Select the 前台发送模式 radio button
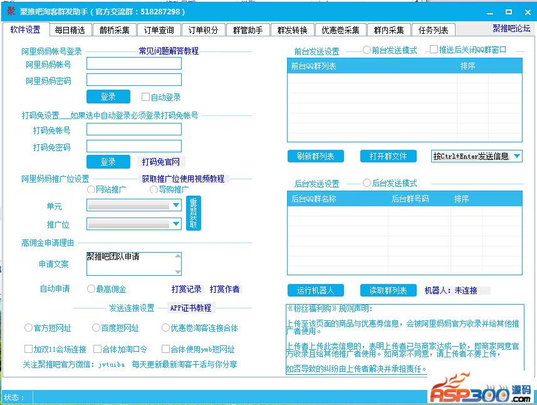This screenshot has width=537, height=405. (367, 50)
